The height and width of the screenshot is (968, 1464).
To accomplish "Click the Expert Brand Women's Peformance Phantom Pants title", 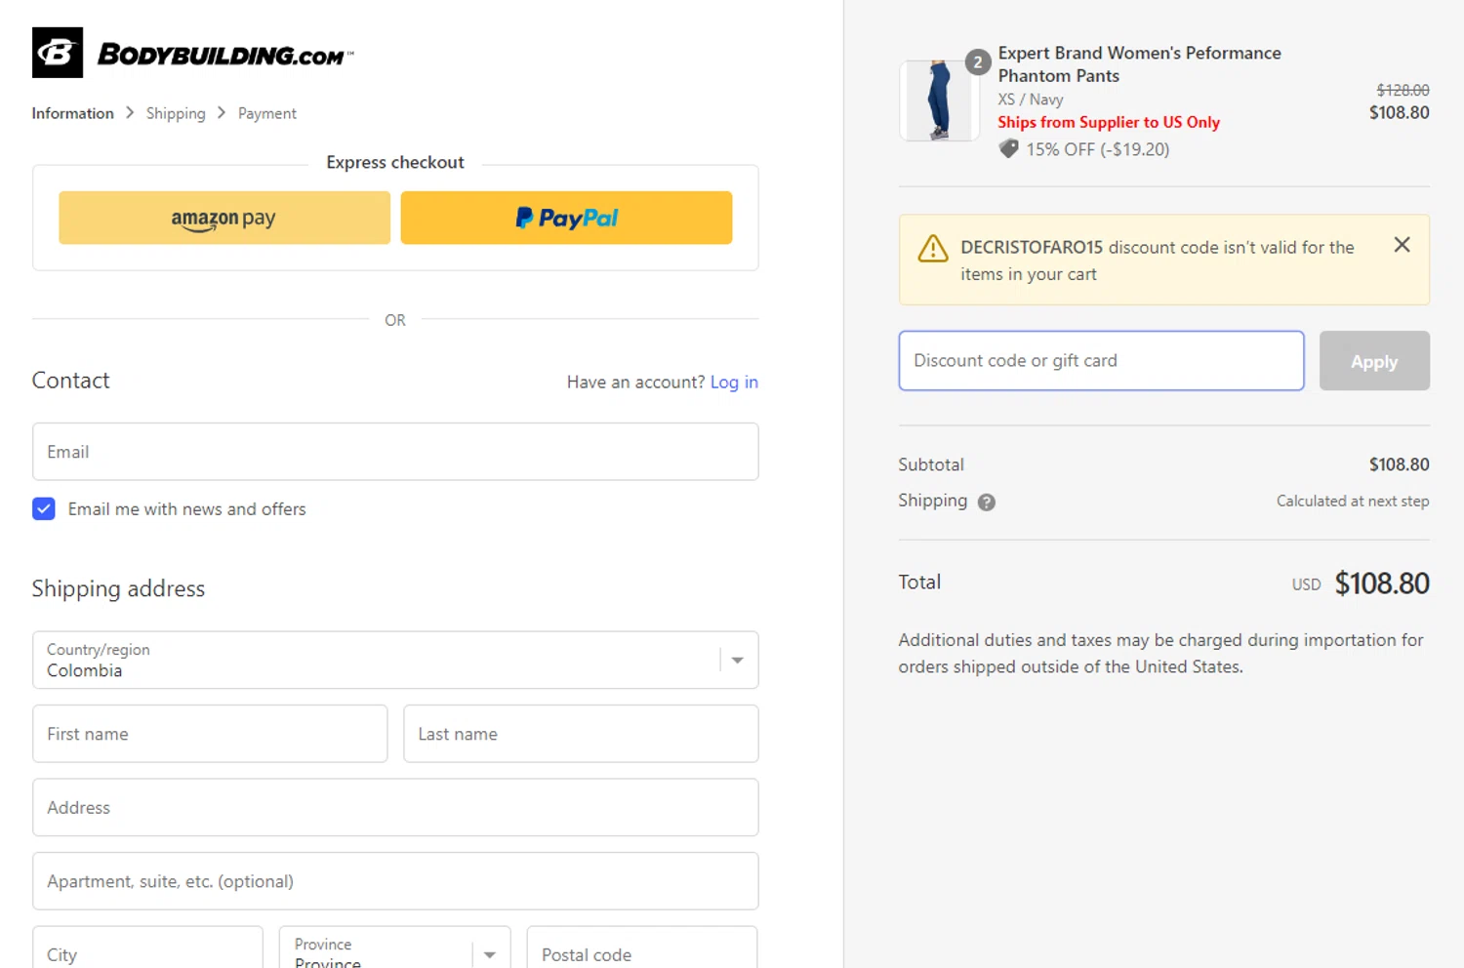I will click(x=1139, y=64).
